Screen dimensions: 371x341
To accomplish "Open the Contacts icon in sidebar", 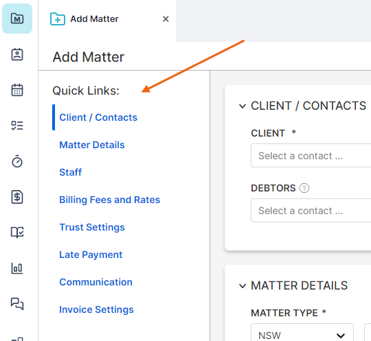I will coord(17,54).
